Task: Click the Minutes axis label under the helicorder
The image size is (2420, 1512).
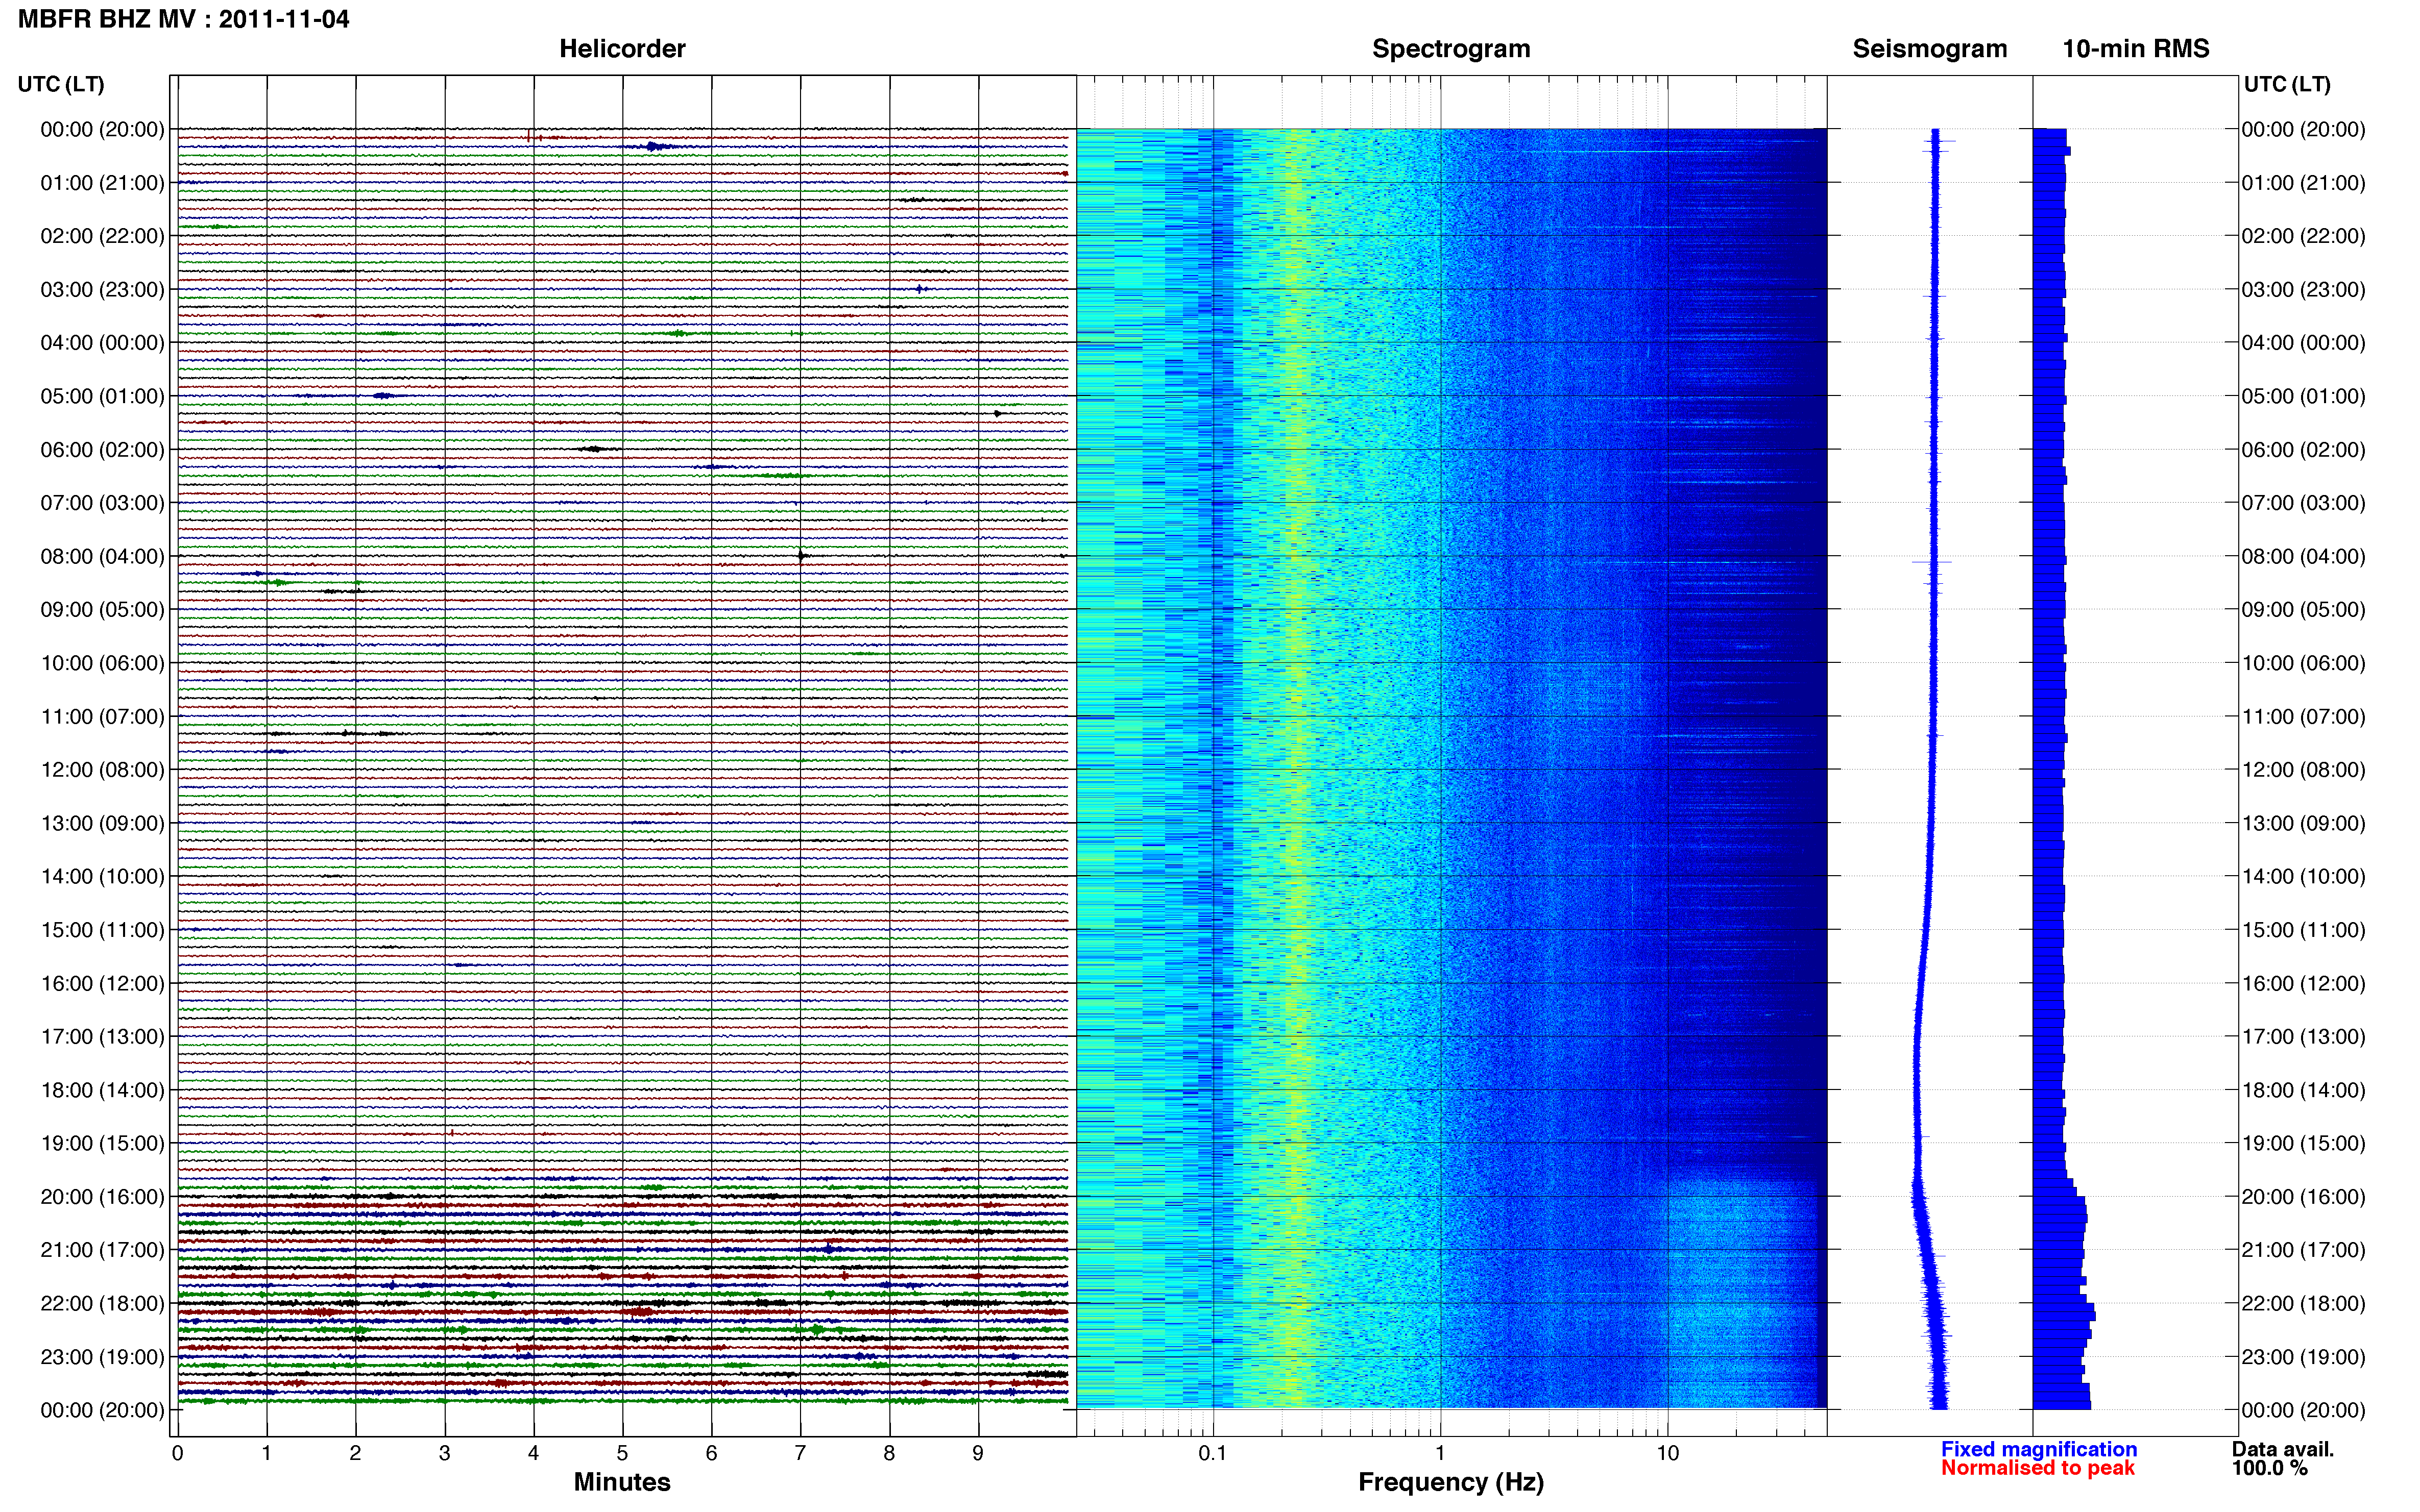Action: [622, 1482]
